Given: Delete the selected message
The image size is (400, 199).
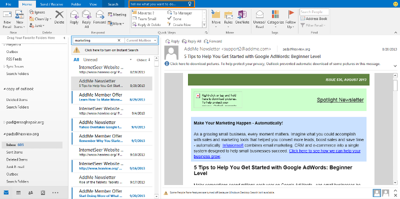Looking at the screenshot, I should click(x=59, y=17).
